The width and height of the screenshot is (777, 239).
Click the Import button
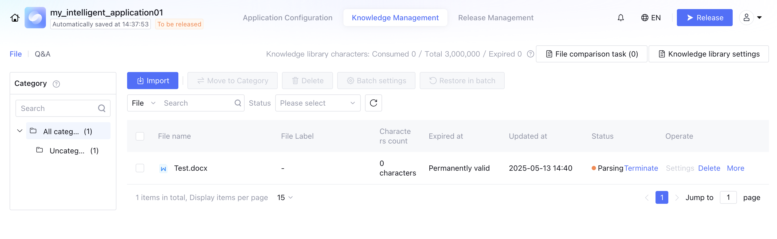pyautogui.click(x=153, y=81)
